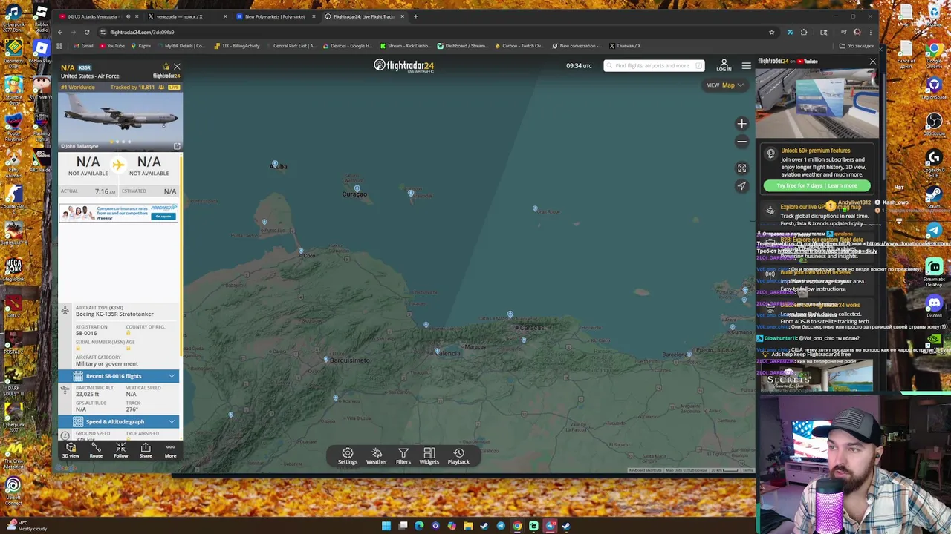Play the Flightradar24 YouTube video thumbnail

817,104
